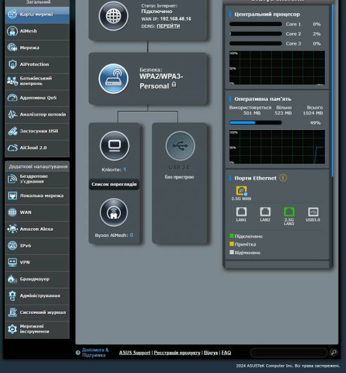Click the status panel vertical scrollbar
The height and width of the screenshot is (373, 346).
[x=332, y=90]
